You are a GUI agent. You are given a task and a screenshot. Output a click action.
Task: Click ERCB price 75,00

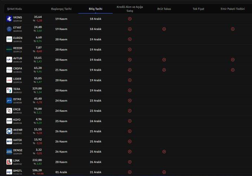coord(38,109)
